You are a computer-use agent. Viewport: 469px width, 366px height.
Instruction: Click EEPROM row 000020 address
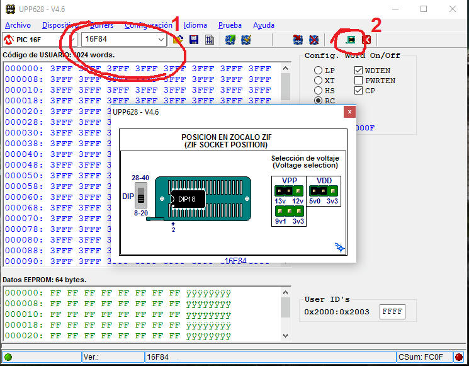pos(24,336)
